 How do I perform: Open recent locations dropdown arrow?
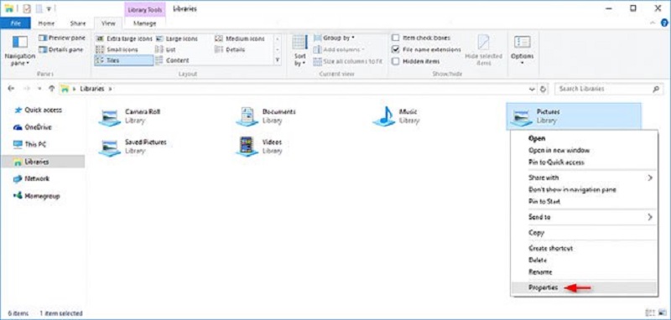click(39, 89)
